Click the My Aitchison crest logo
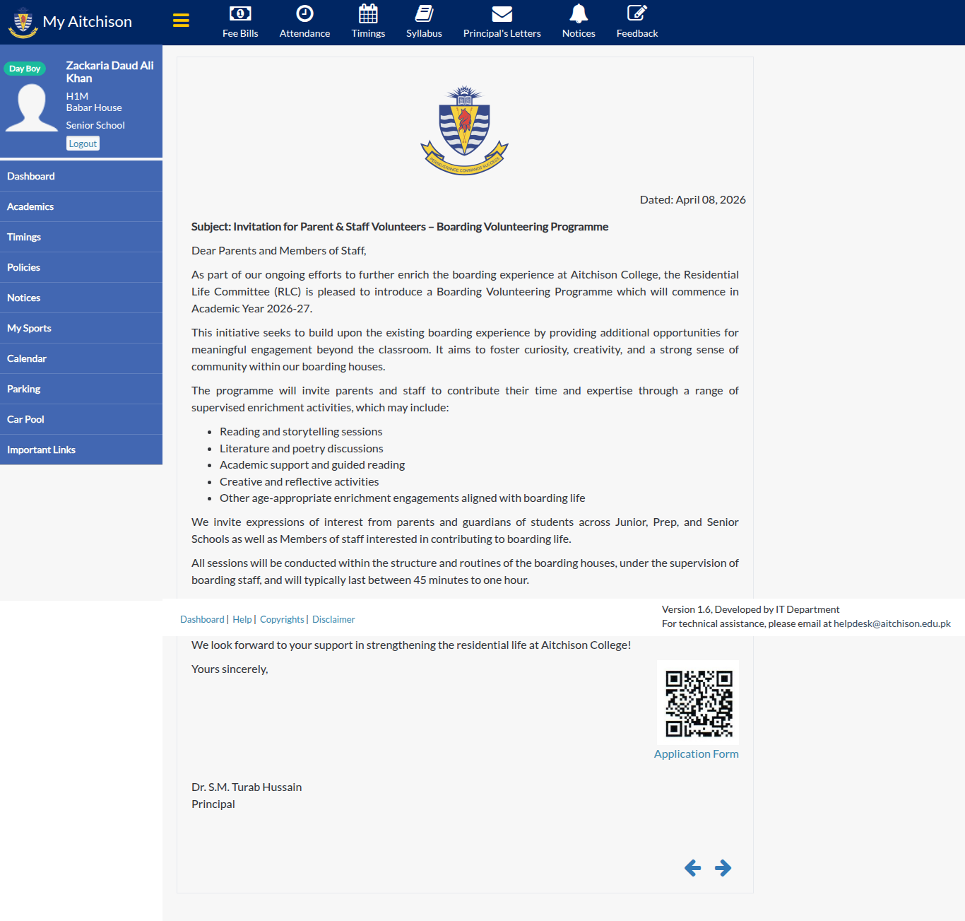The height and width of the screenshot is (921, 965). (x=23, y=22)
